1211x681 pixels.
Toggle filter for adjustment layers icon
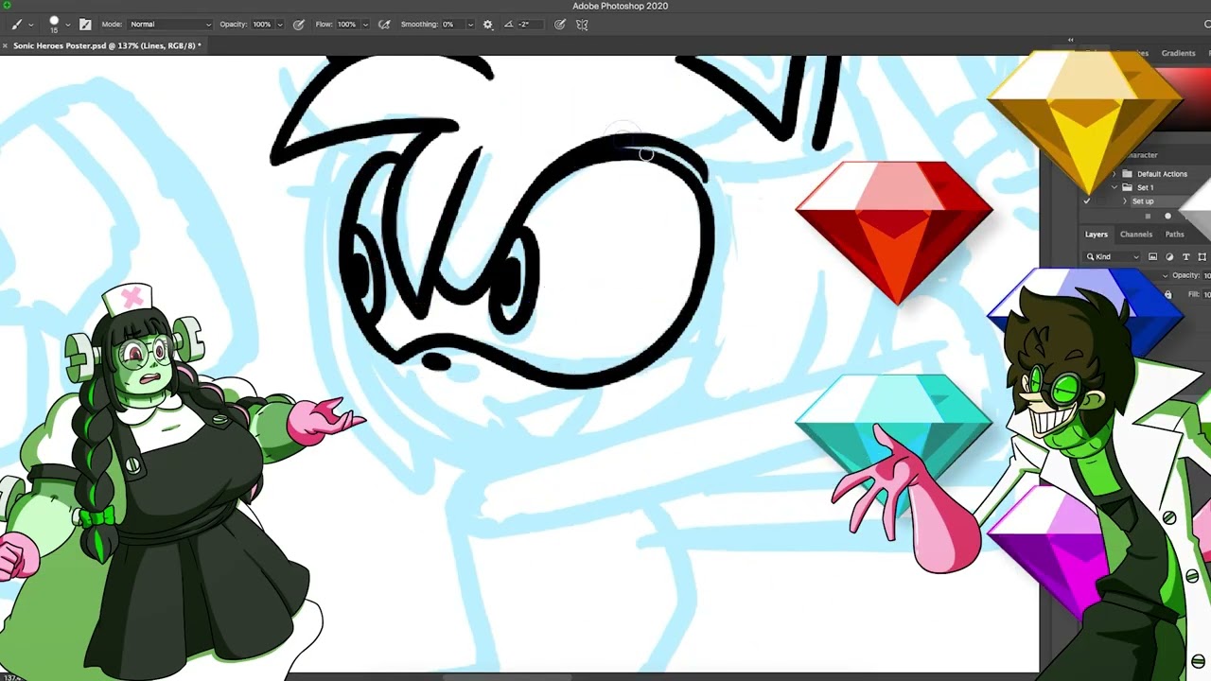tap(1169, 256)
